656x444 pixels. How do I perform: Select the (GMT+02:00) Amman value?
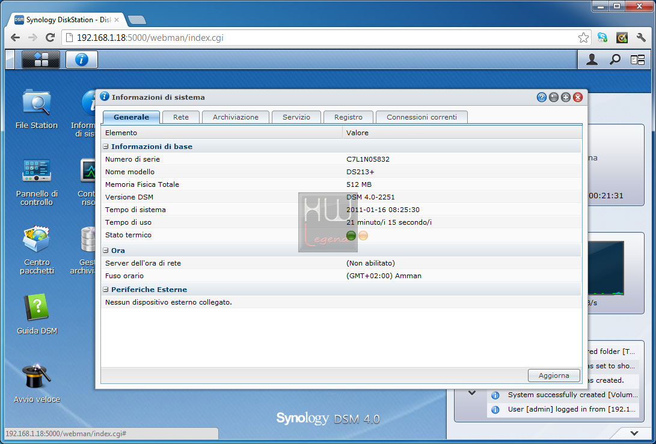[384, 276]
